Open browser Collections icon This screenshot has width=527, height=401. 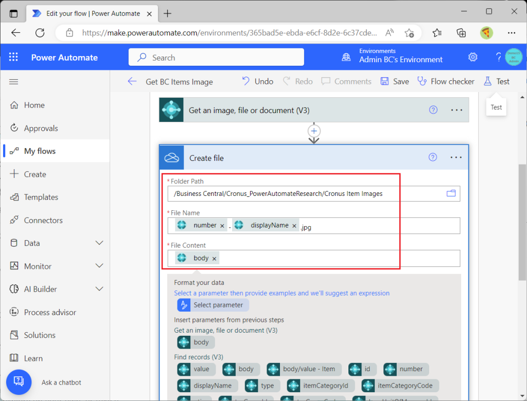click(461, 32)
